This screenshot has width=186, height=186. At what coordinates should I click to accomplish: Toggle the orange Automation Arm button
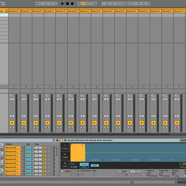tap(83, 4)
